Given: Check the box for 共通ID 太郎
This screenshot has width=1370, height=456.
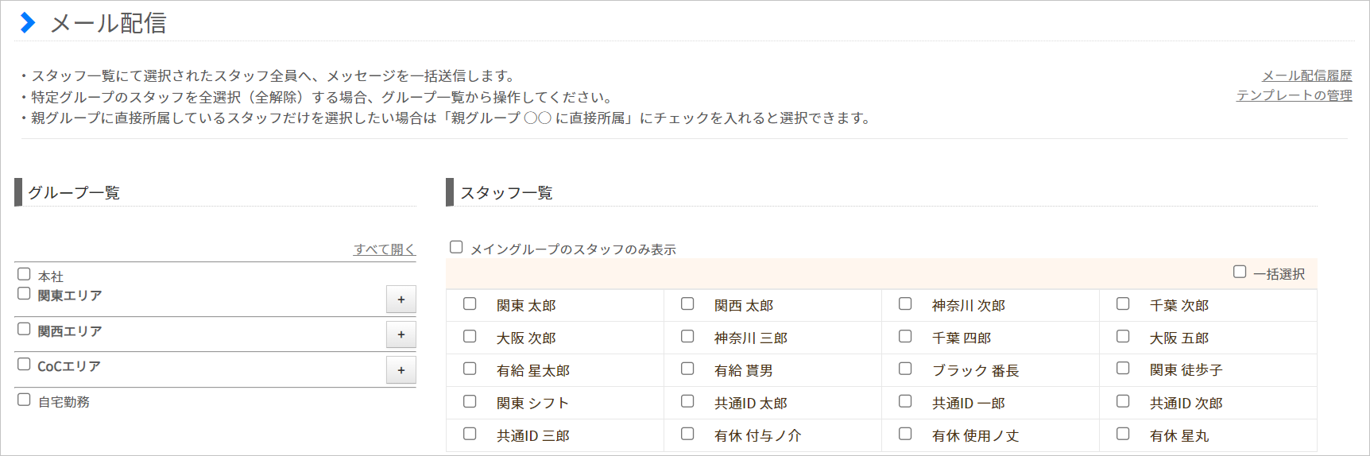Looking at the screenshot, I should click(687, 401).
